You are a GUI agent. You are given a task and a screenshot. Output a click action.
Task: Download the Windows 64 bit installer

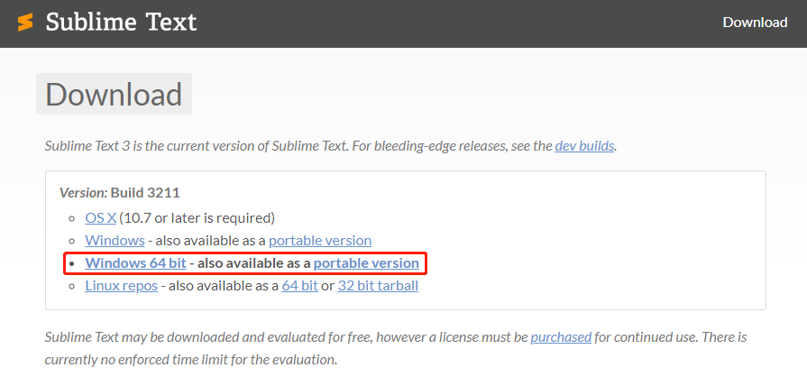(135, 263)
